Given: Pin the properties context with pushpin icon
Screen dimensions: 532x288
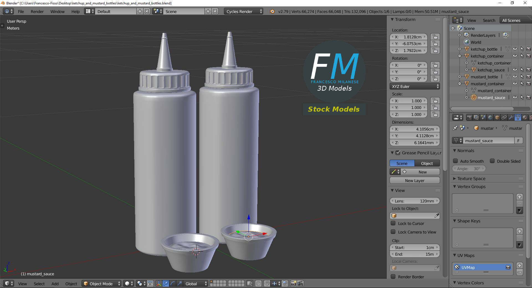Looking at the screenshot, I should tap(455, 128).
